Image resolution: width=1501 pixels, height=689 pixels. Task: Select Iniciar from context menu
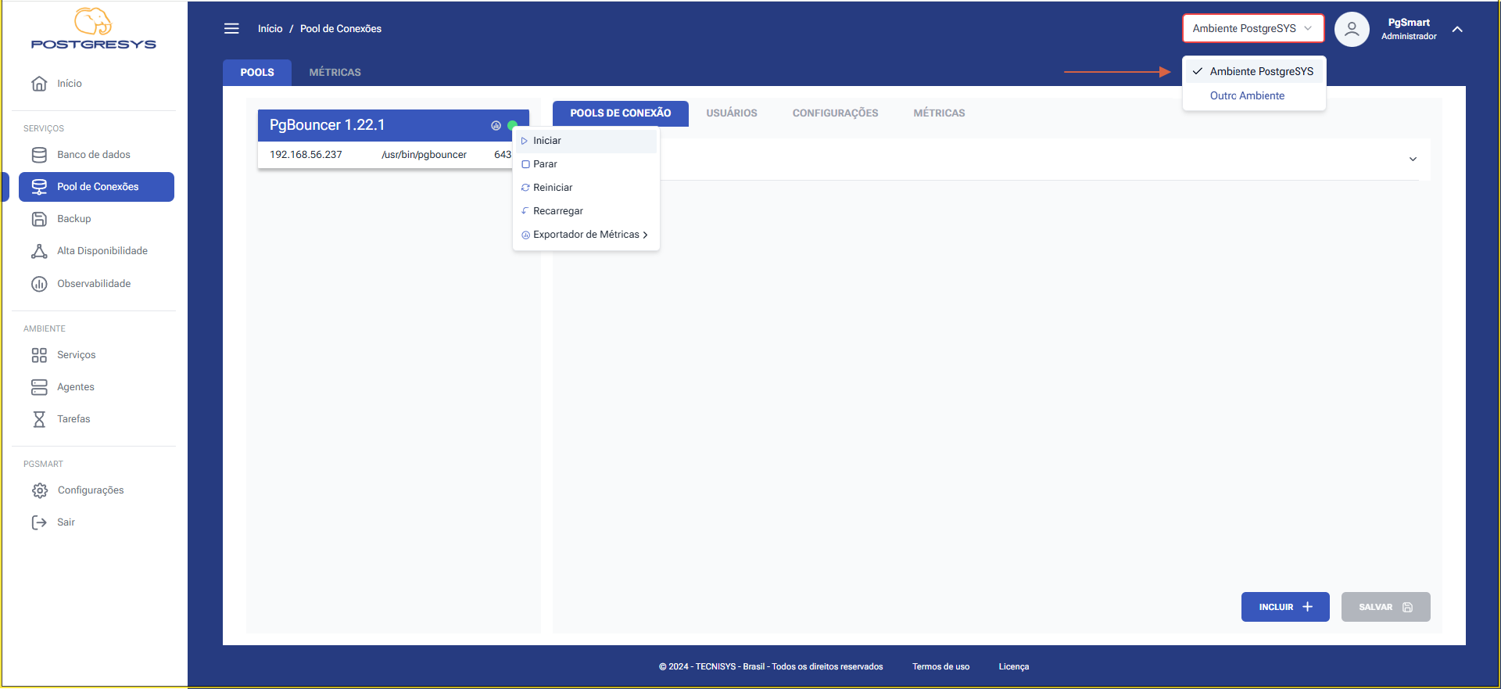[586, 141]
